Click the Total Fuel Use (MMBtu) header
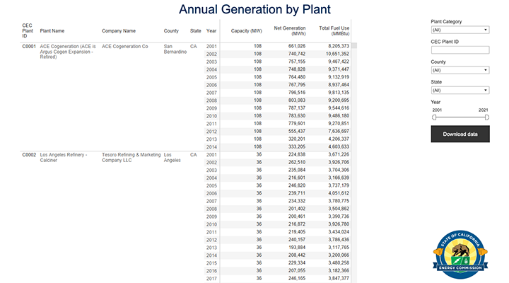The width and height of the screenshot is (509, 283). click(x=334, y=31)
